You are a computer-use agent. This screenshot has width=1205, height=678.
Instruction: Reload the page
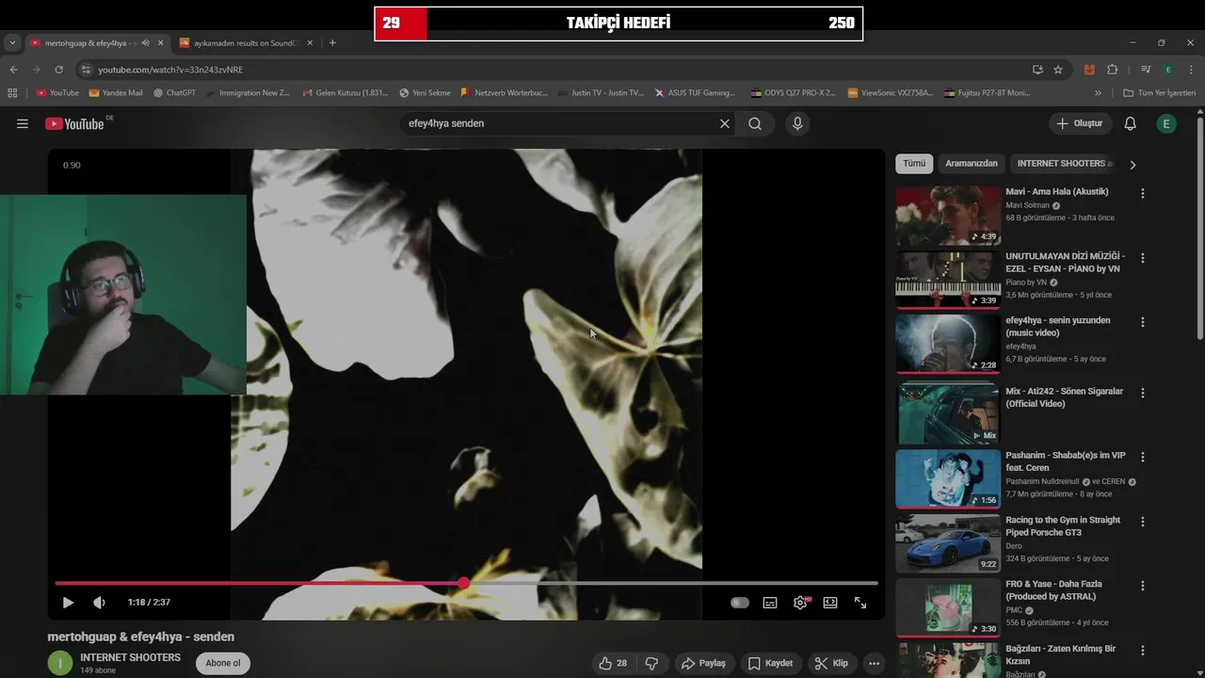tap(58, 70)
